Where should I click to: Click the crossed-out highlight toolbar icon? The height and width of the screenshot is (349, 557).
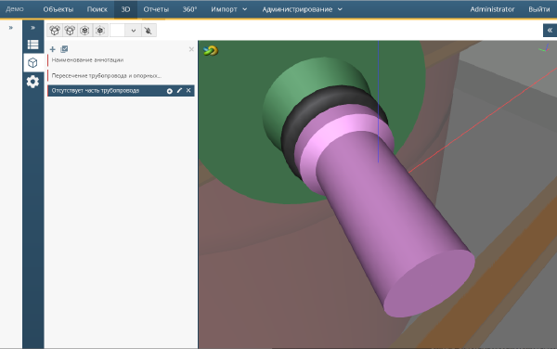[149, 31]
